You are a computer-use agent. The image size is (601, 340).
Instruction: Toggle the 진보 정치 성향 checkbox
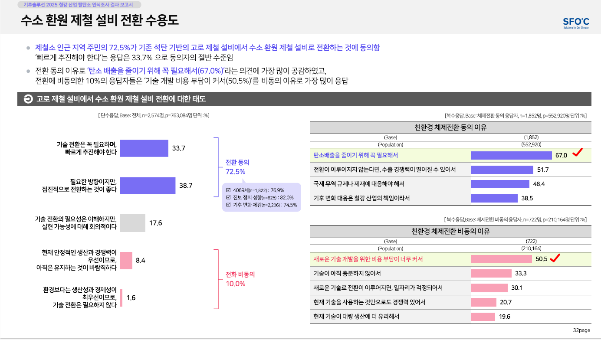tap(229, 197)
